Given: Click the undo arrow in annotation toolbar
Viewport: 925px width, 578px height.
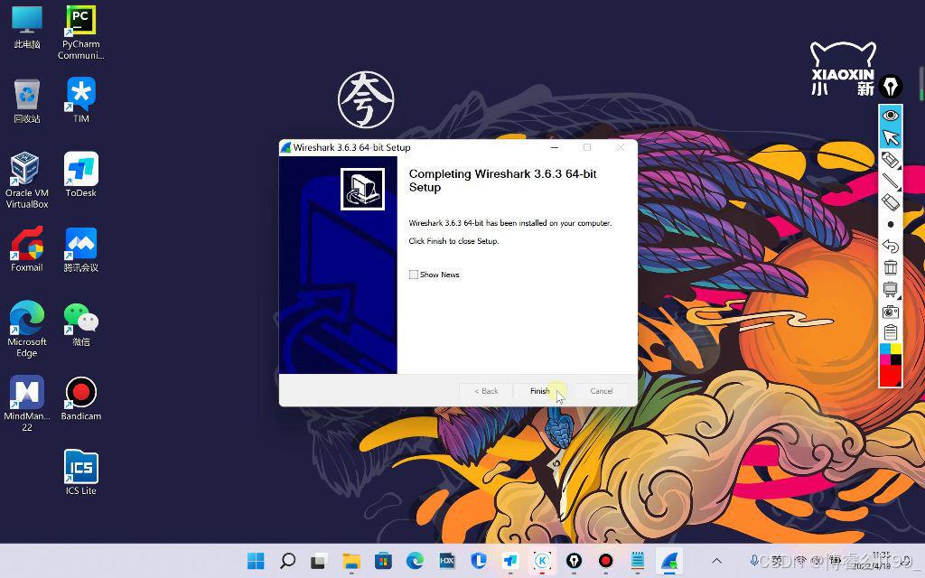Looking at the screenshot, I should click(x=890, y=246).
